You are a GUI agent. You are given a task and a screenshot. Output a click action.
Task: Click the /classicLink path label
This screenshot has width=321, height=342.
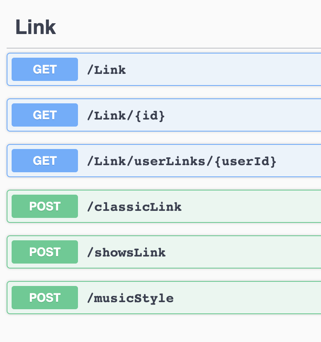[x=134, y=206]
